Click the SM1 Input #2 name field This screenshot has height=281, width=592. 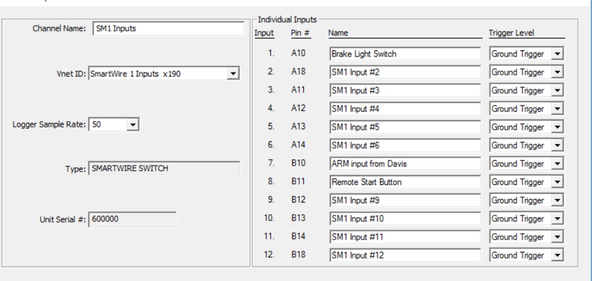(405, 72)
